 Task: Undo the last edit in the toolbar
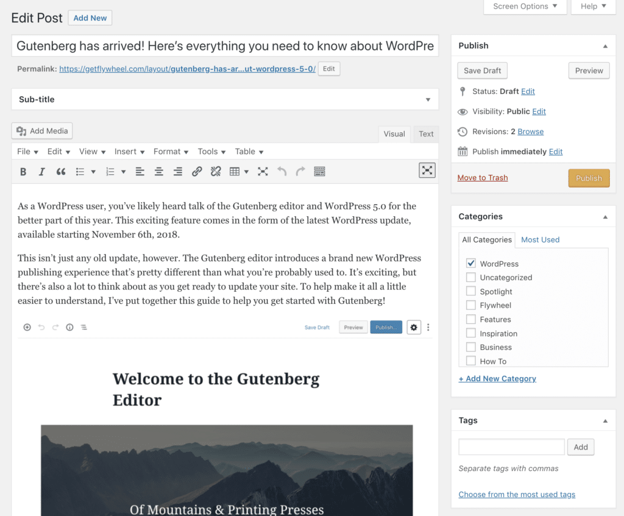(x=282, y=171)
